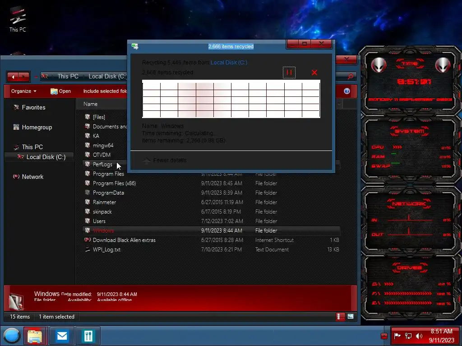
Task: Select the OTVDM folder
Action: coord(102,155)
